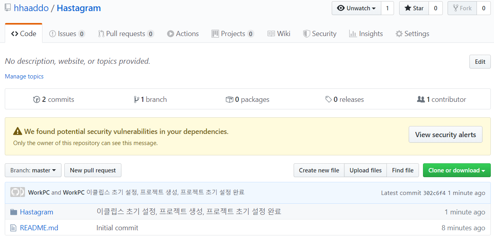Go to the Pull requests tab

tap(126, 34)
